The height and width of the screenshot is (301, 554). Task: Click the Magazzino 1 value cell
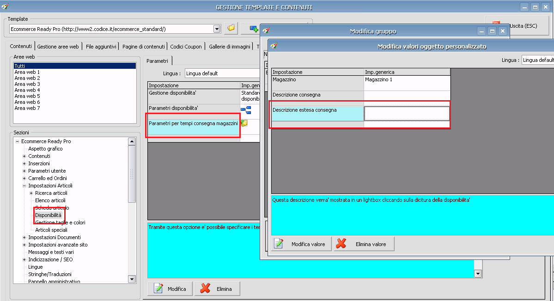pyautogui.click(x=407, y=83)
